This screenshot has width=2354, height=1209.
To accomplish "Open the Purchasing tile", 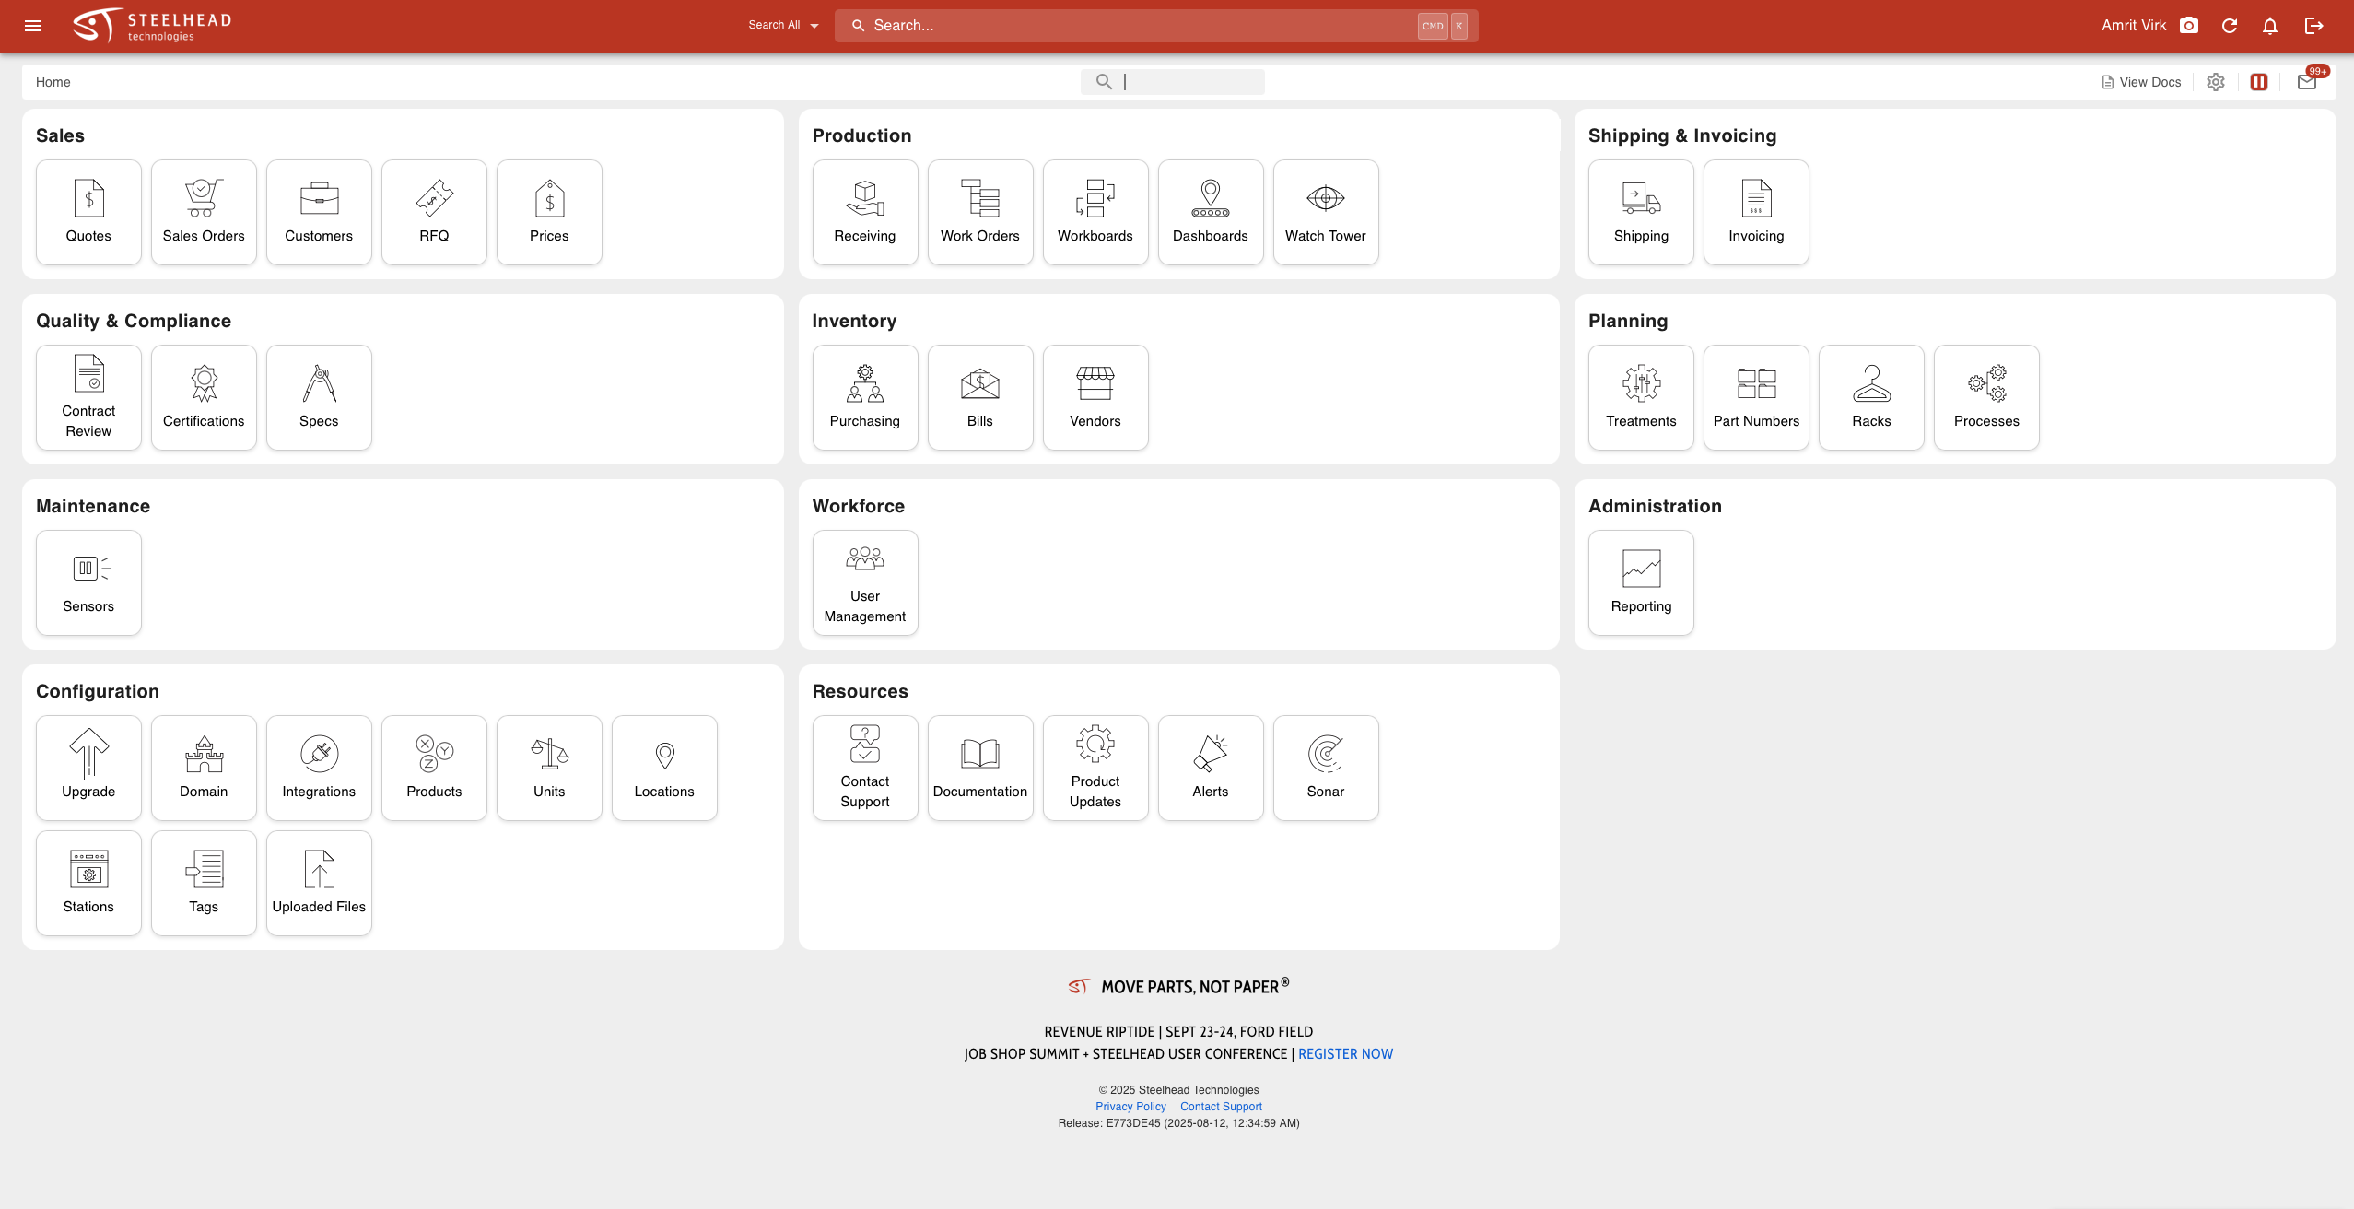I will 865,397.
